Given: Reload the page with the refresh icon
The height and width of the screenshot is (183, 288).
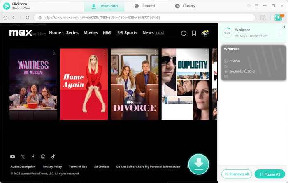Looking at the screenshot, I should point(28,18).
